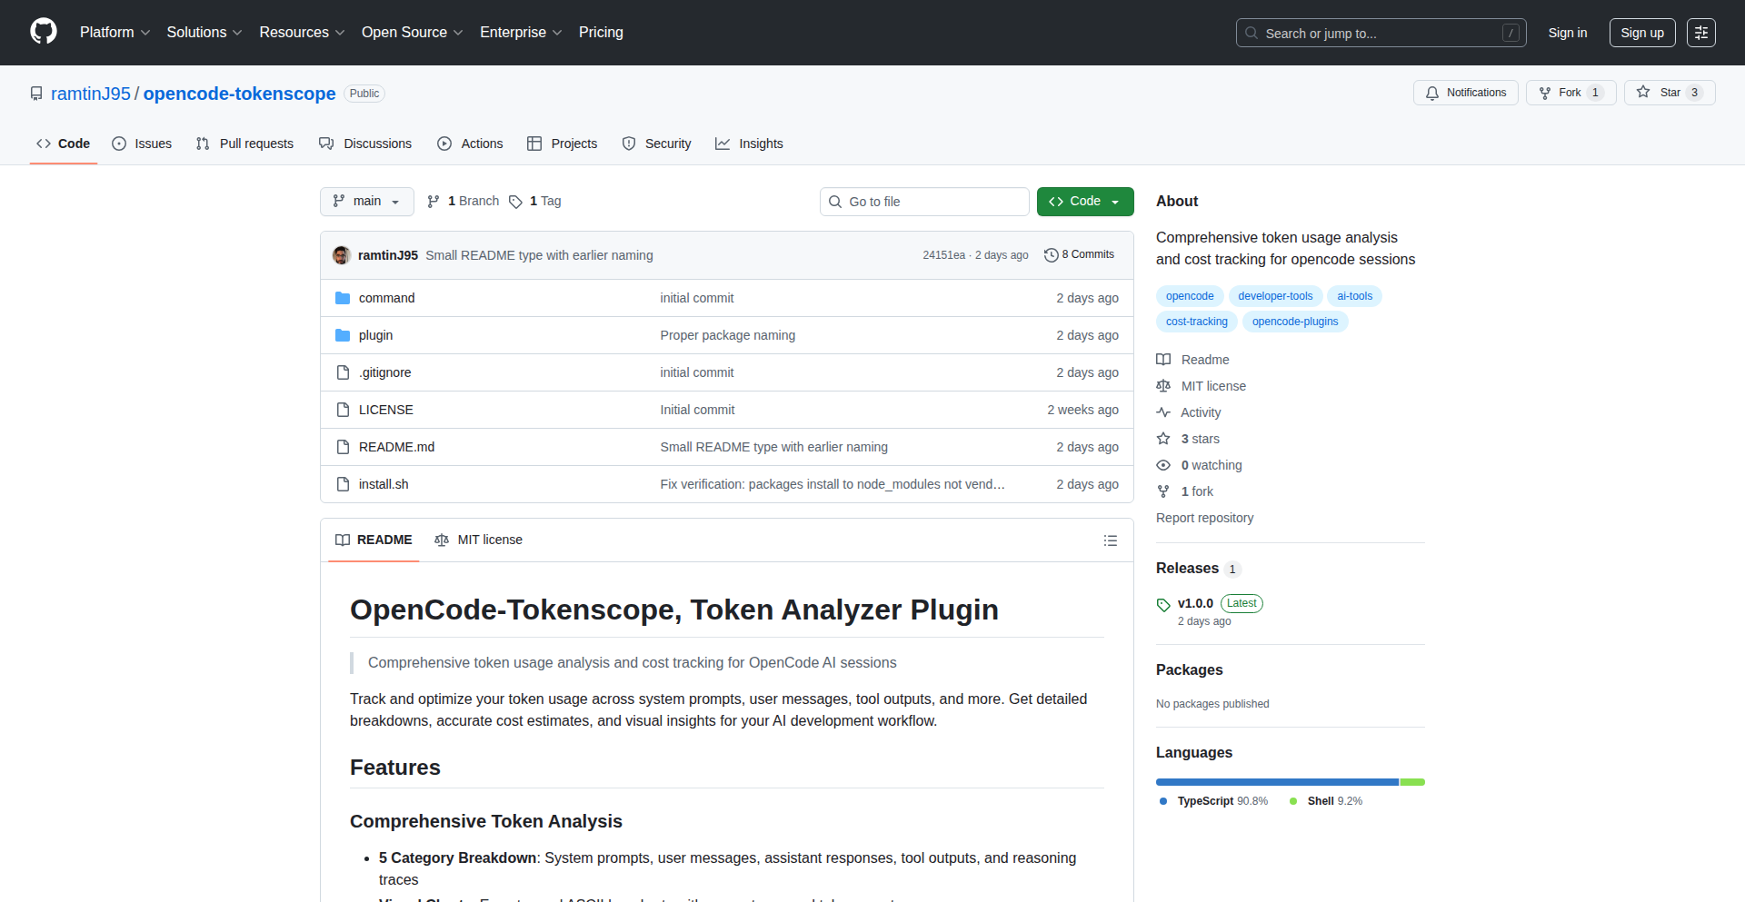Screen dimensions: 1745x902
Task: Click the install.sh file icon
Action: [x=343, y=484]
